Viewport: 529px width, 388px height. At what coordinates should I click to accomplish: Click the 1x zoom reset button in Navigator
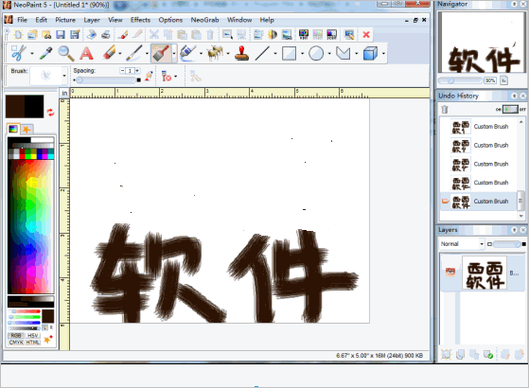503,80
